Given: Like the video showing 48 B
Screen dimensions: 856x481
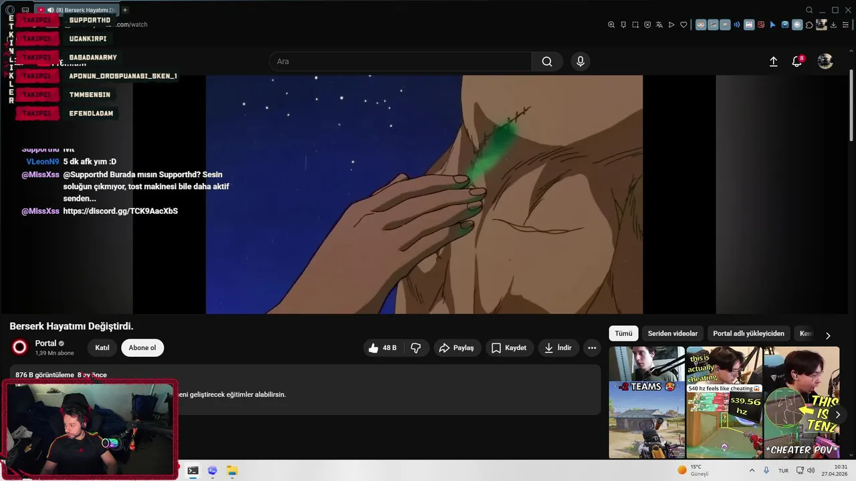Looking at the screenshot, I should 382,348.
